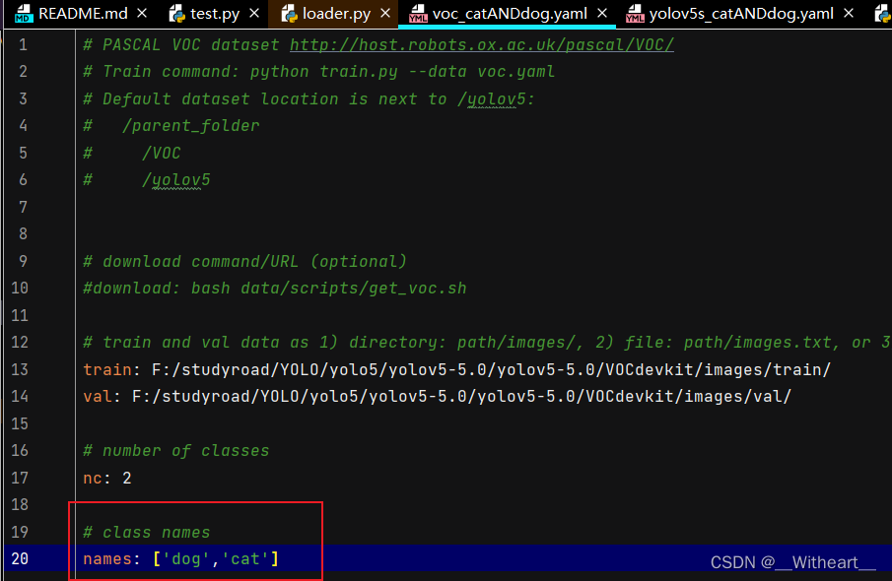Click the 'nc' key on line 17

tap(93, 479)
